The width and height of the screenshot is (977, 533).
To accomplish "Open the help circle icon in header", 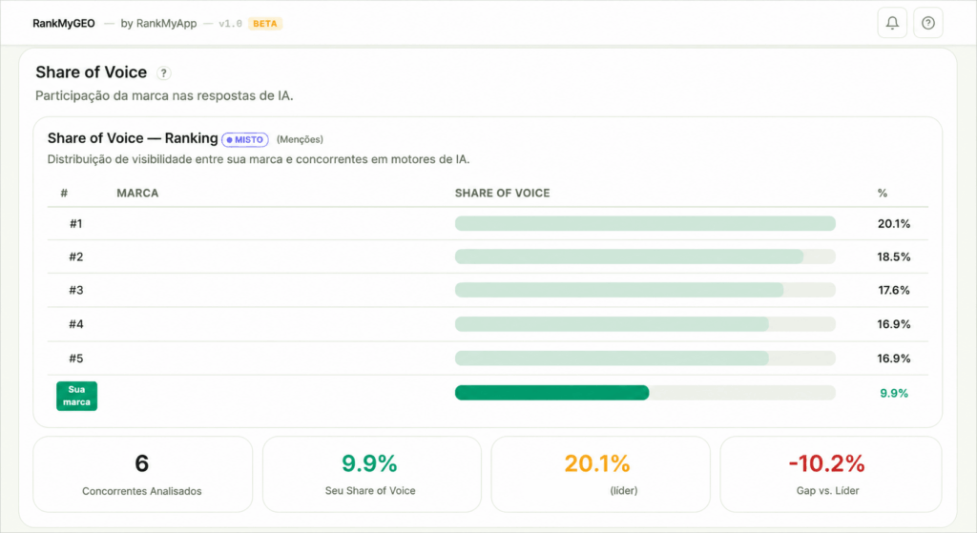I will (x=927, y=23).
